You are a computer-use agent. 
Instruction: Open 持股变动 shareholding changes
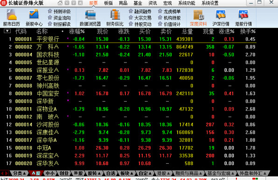[140, 24]
